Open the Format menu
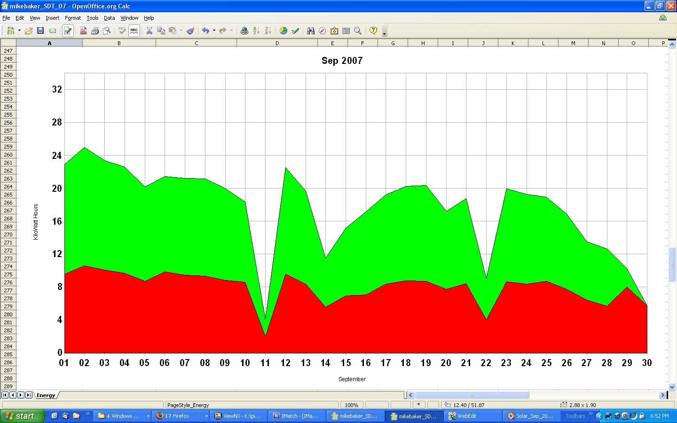The image size is (677, 423). (x=73, y=18)
